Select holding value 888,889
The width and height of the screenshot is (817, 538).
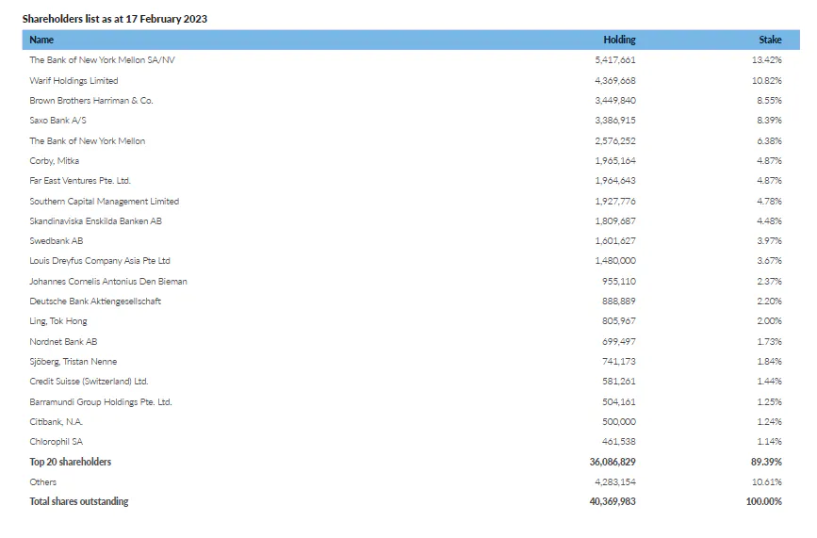coord(619,302)
